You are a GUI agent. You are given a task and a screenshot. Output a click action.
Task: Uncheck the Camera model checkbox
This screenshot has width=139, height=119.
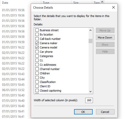(37, 47)
